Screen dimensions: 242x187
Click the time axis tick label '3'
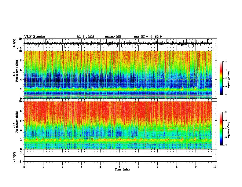click(x=81, y=167)
